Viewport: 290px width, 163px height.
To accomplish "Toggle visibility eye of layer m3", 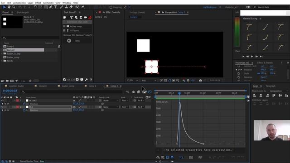I will tap(2, 107).
